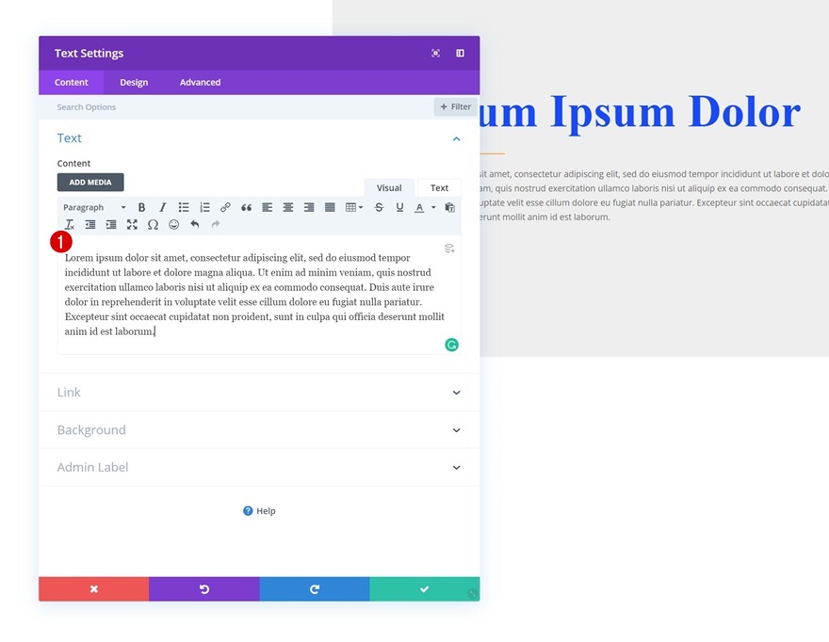Image resolution: width=829 pixels, height=642 pixels.
Task: Decrease paragraph indent
Action: pos(90,225)
